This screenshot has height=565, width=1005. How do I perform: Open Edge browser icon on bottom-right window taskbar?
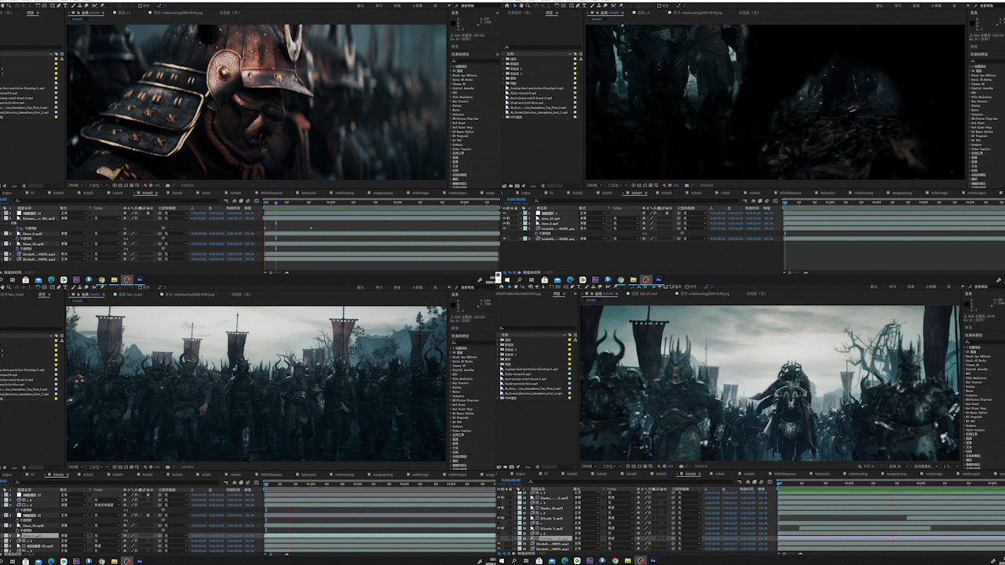(565, 560)
